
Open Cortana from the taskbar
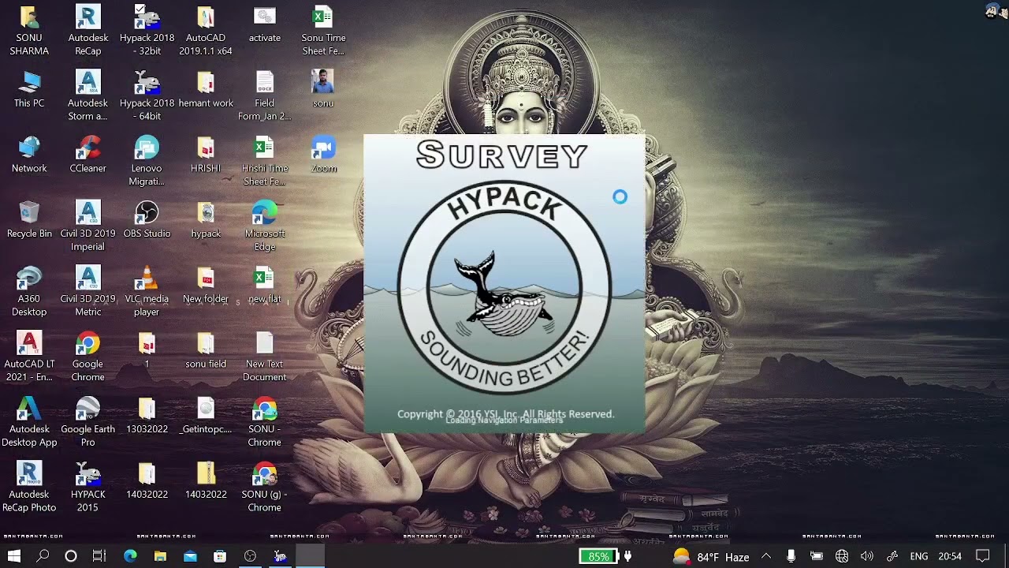point(71,556)
